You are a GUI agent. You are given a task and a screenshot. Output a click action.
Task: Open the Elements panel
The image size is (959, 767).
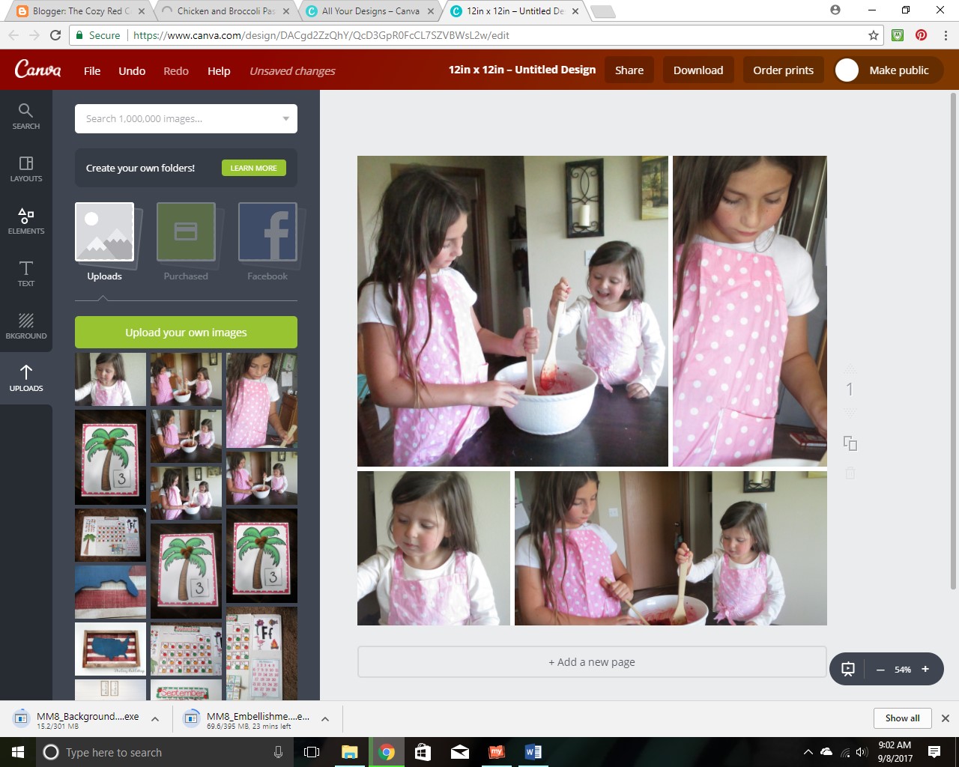coord(26,222)
